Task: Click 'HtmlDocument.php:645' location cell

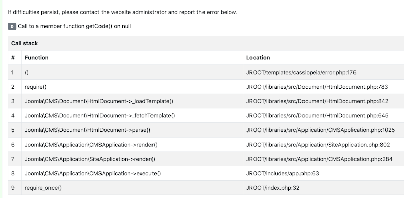Action: (x=317, y=116)
